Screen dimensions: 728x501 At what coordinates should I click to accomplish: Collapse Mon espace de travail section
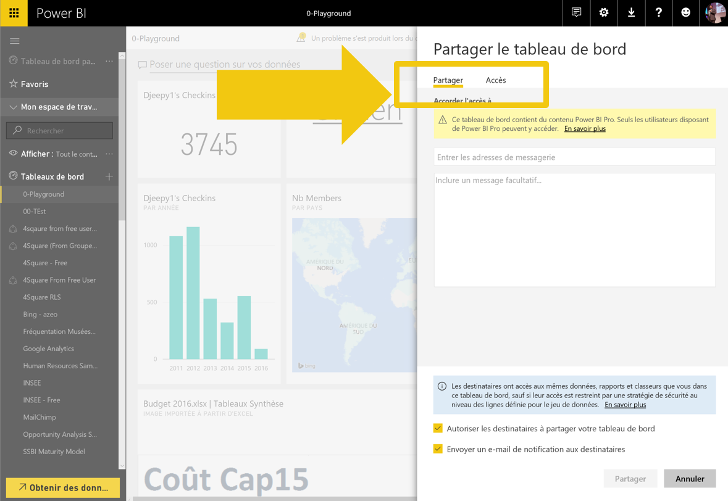13,107
